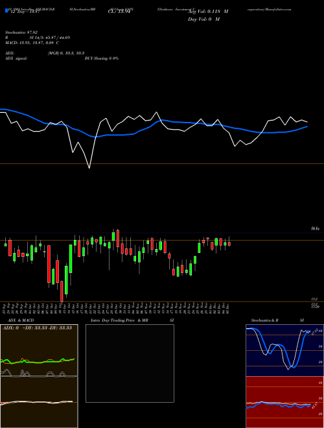
Task: Click the "Stochastics: 87.82" reading
Action: coord(21,32)
